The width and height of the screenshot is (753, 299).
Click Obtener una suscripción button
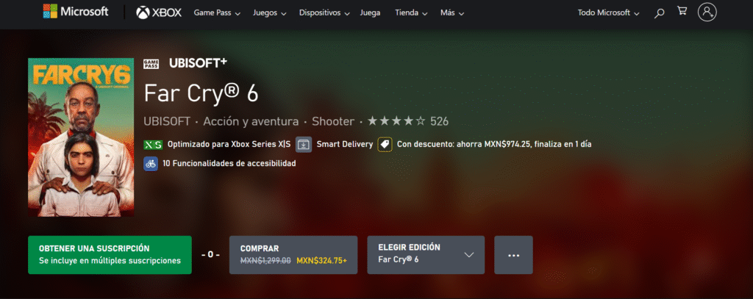coord(110,255)
